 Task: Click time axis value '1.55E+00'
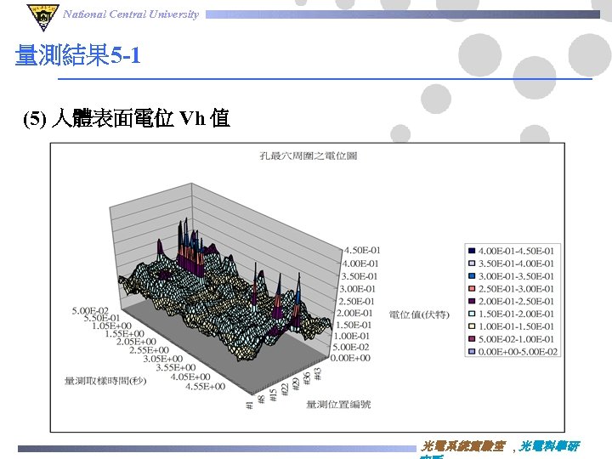[x=124, y=334]
